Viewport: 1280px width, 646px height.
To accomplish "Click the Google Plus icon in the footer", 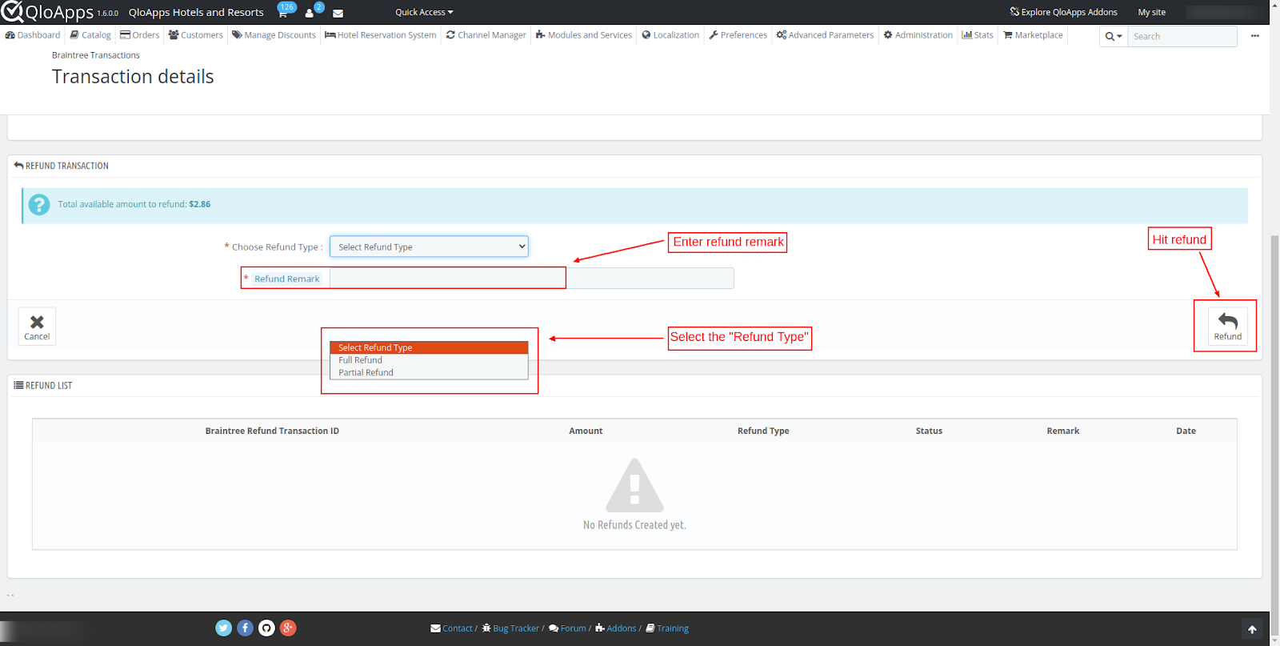I will click(x=289, y=628).
